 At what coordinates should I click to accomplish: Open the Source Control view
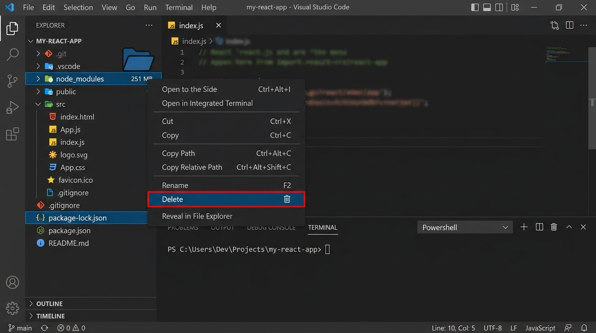[x=13, y=81]
